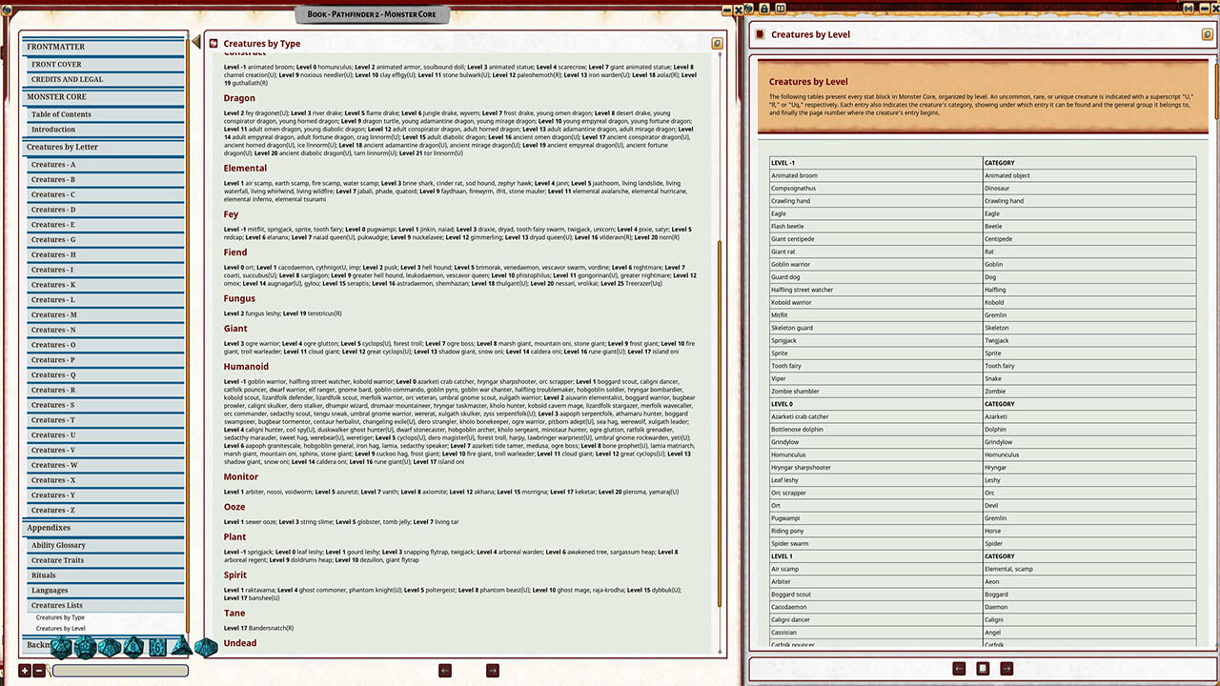Roll the percentile d10 die
The width and height of the screenshot is (1220, 686).
206,647
